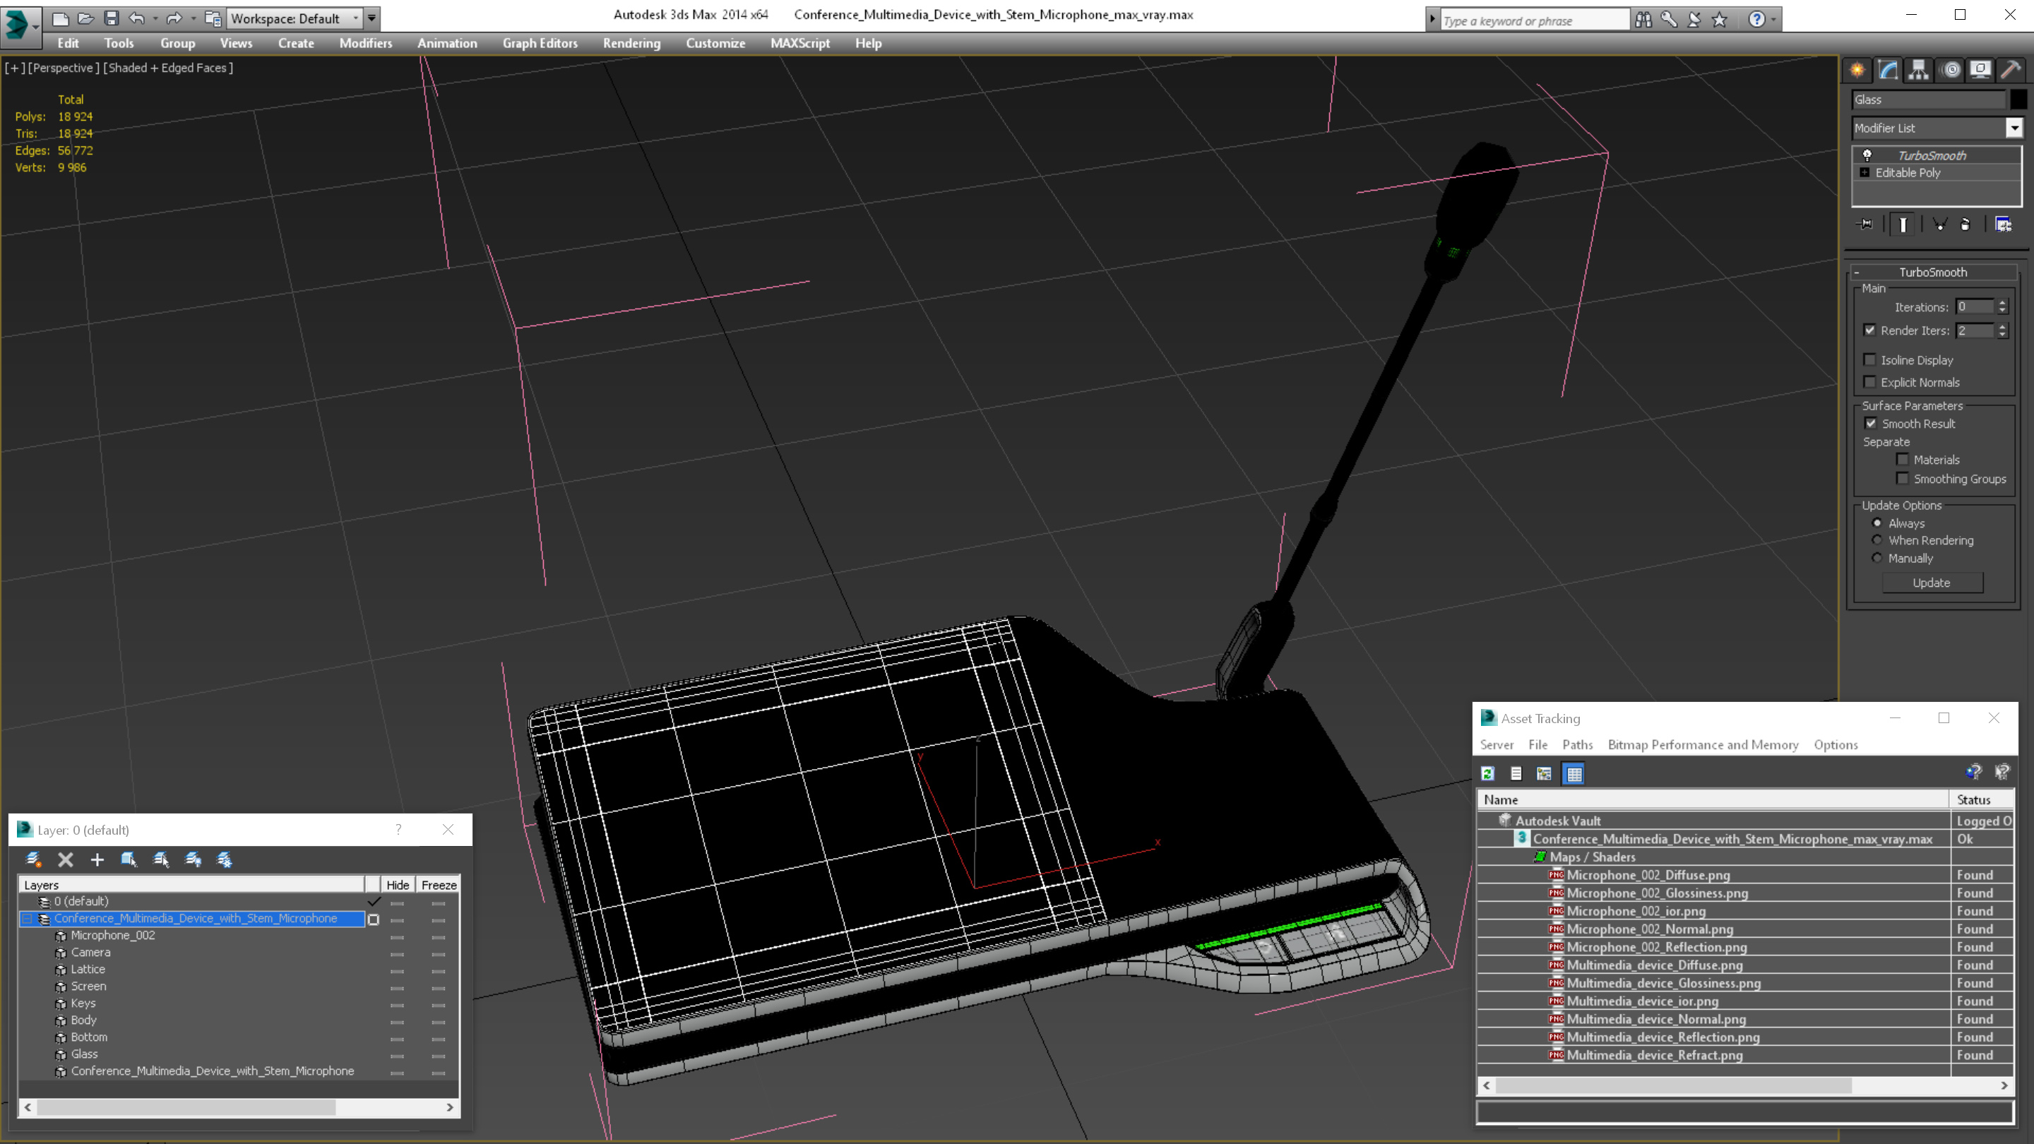Click the Glass object color swatch
Image resolution: width=2034 pixels, height=1144 pixels.
click(2018, 100)
